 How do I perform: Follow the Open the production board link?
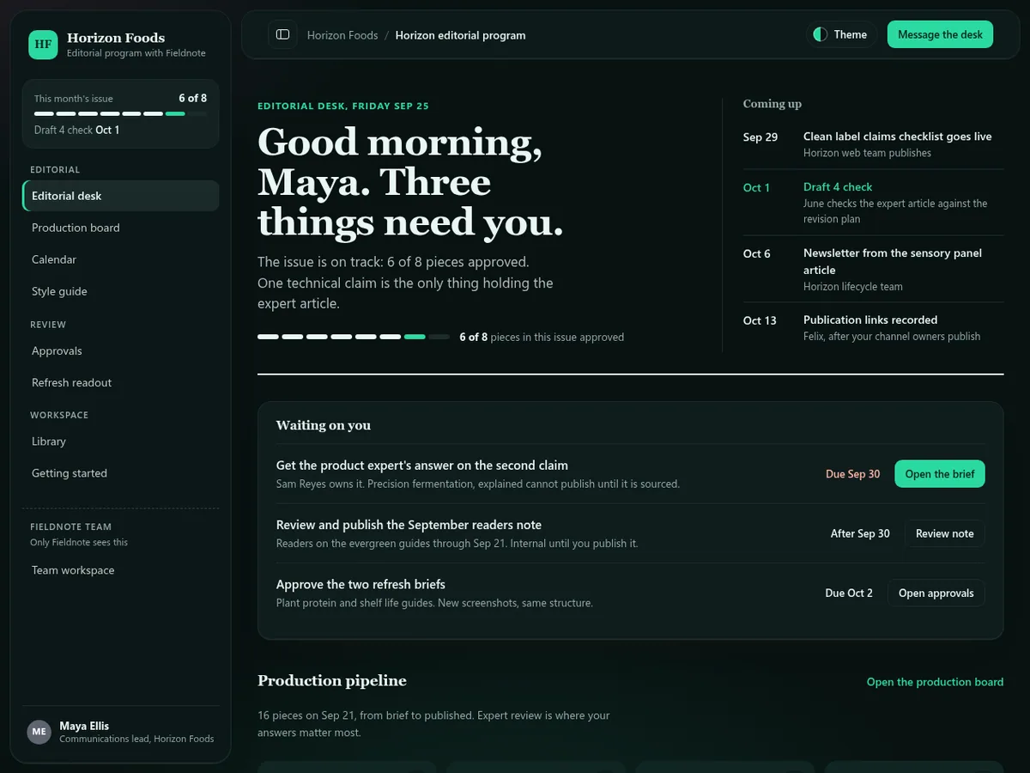click(x=935, y=682)
